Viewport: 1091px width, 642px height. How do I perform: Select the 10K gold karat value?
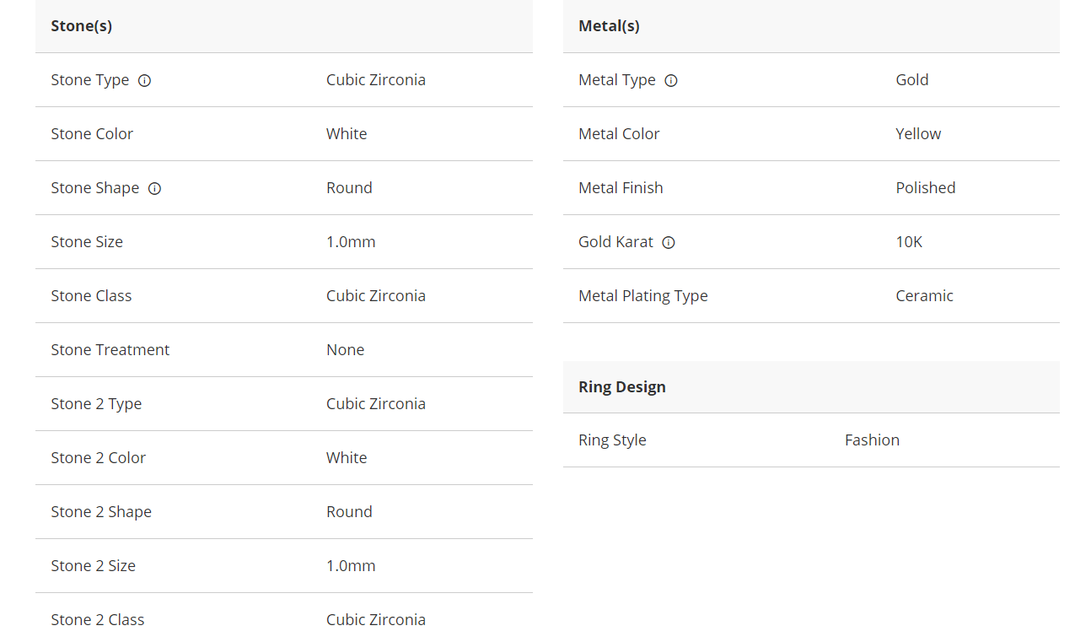click(x=909, y=242)
